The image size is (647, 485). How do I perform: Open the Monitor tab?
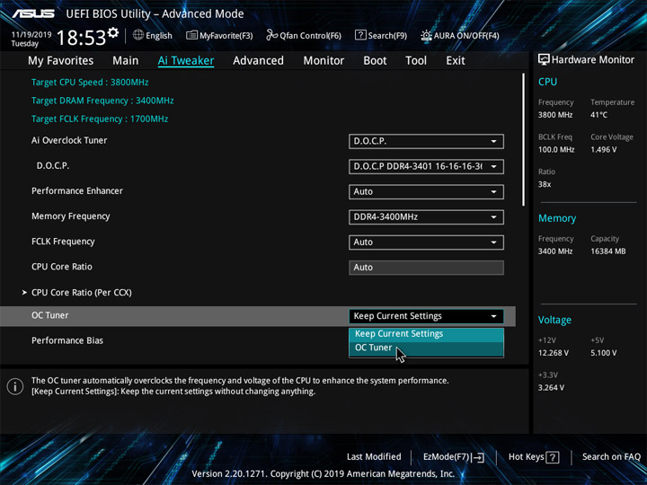coord(323,61)
